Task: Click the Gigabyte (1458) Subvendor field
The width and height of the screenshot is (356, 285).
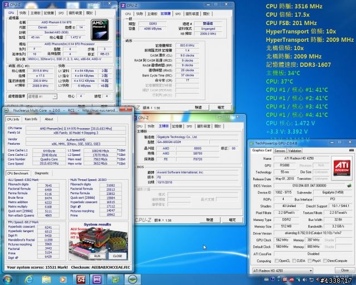Action: 333,193
